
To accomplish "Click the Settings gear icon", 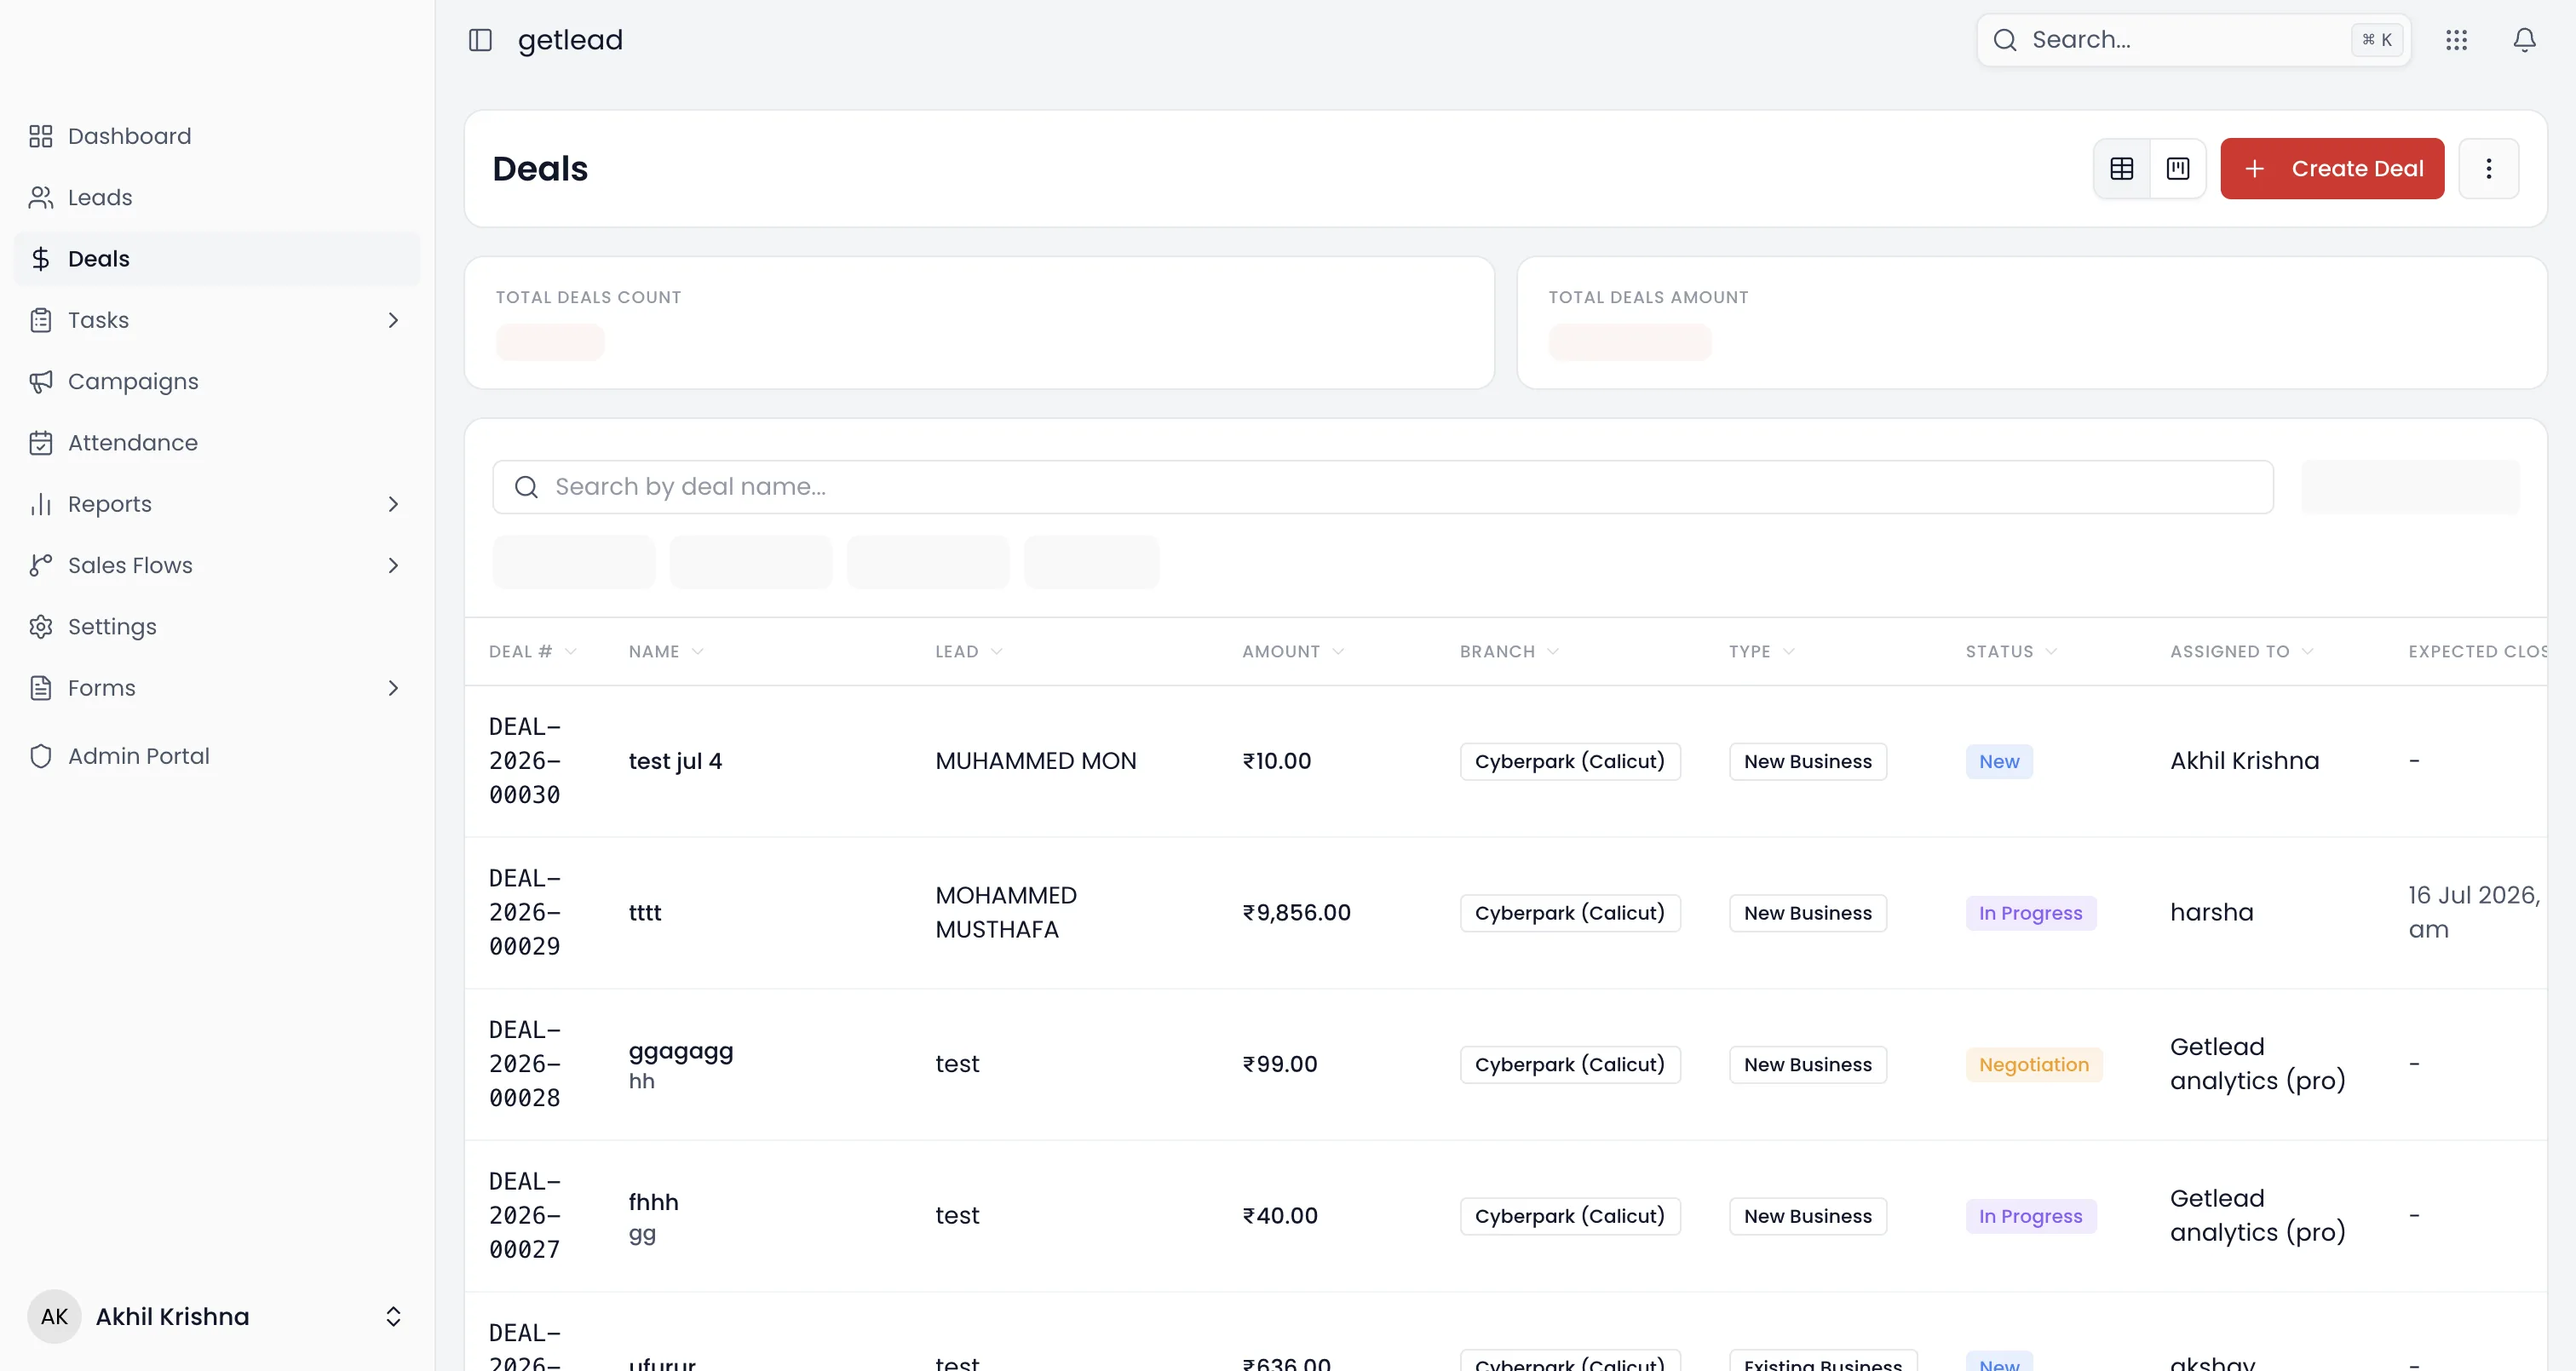I will (40, 626).
